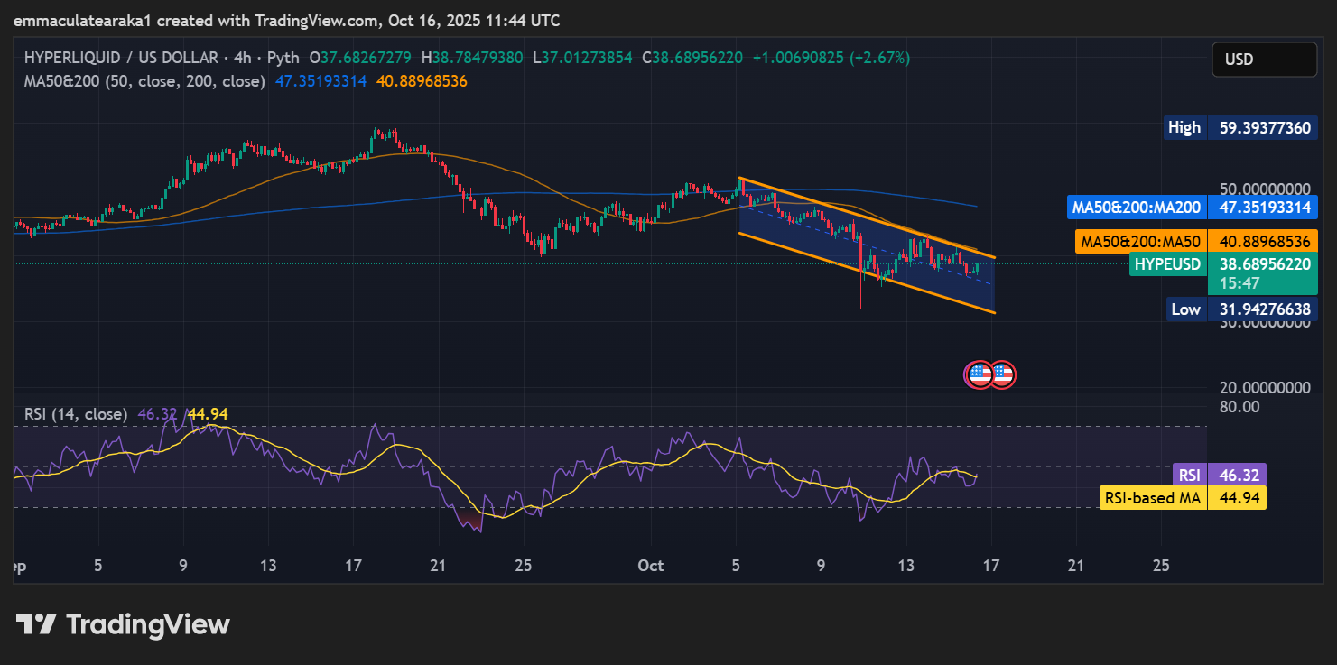The height and width of the screenshot is (665, 1337).
Task: Click the Oct label on time axis
Action: (x=650, y=566)
